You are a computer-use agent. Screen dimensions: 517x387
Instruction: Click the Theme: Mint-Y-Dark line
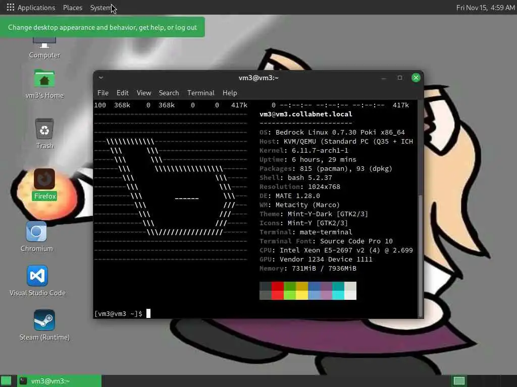(314, 214)
